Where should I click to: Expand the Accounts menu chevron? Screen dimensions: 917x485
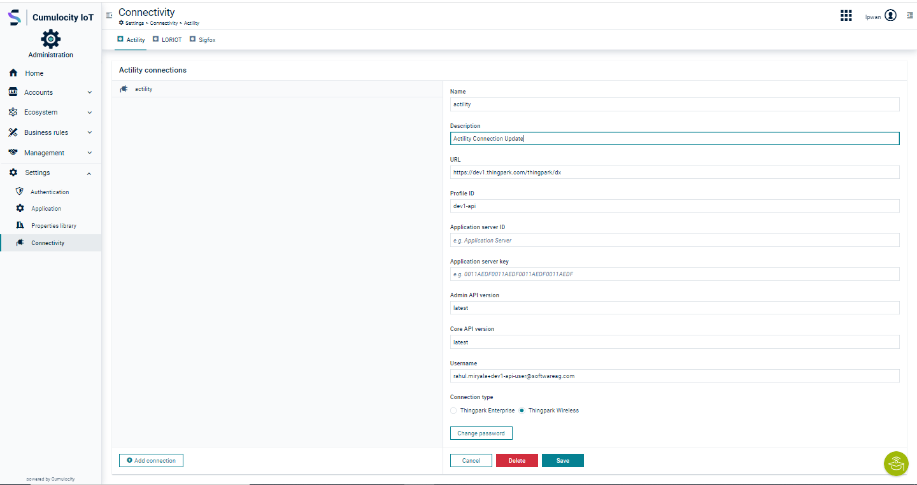(90, 92)
